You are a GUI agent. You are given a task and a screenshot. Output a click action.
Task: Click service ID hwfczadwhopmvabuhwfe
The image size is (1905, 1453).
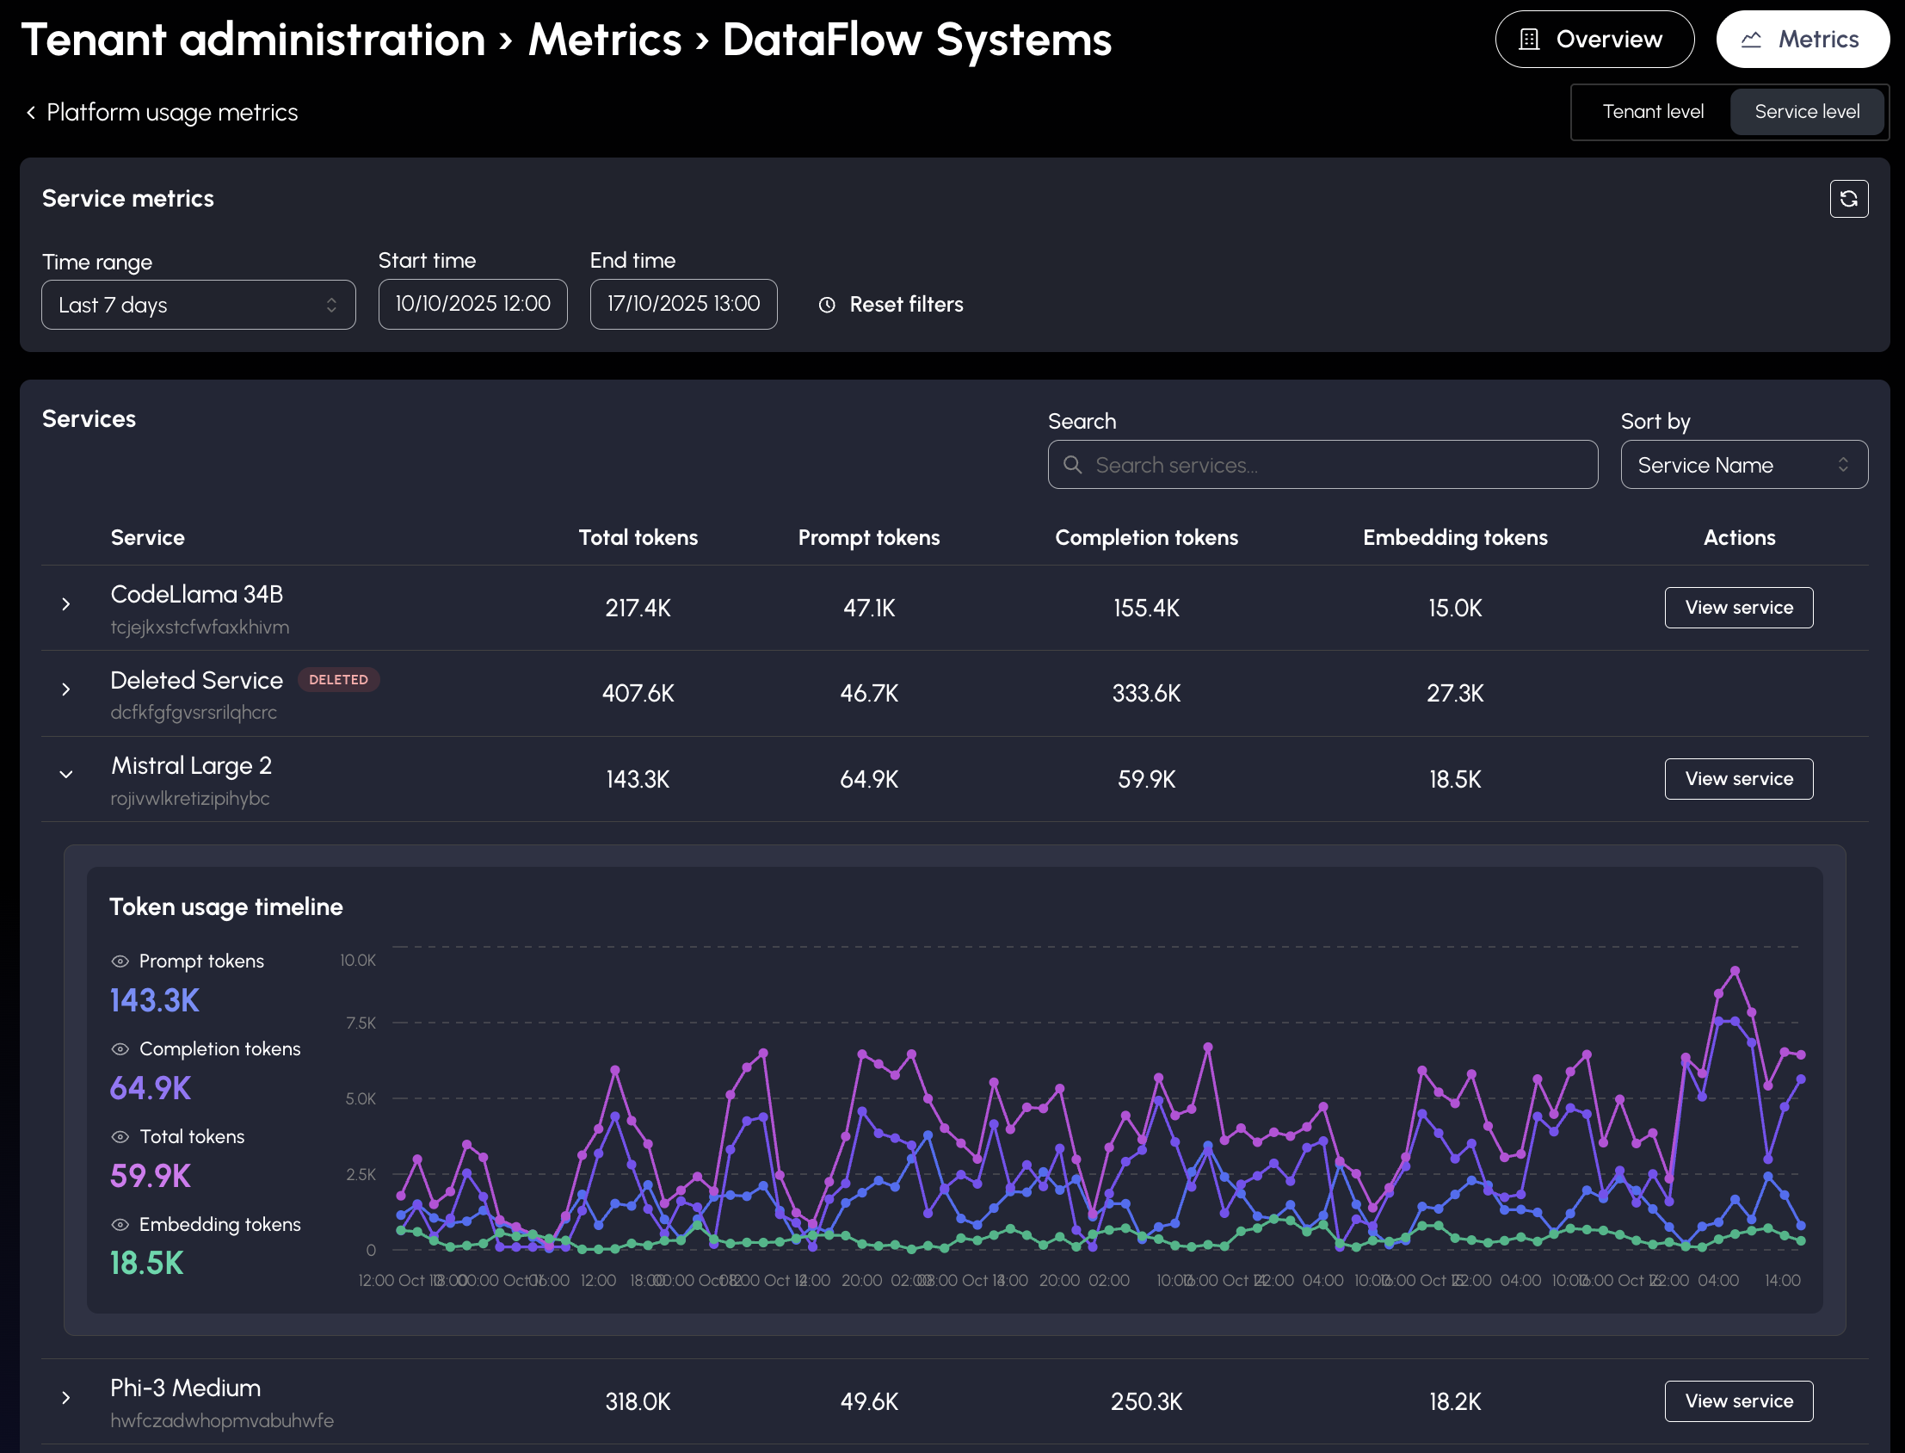(222, 1420)
